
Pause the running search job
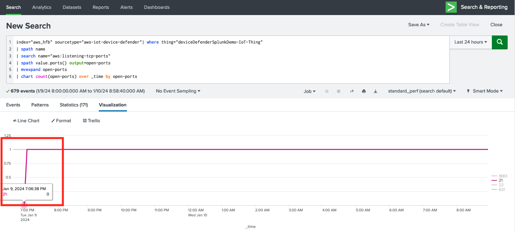(x=326, y=91)
